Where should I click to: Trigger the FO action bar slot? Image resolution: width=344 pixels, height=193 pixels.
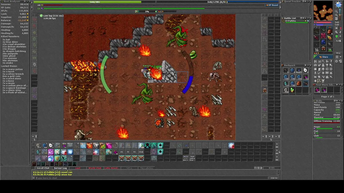coord(134,152)
